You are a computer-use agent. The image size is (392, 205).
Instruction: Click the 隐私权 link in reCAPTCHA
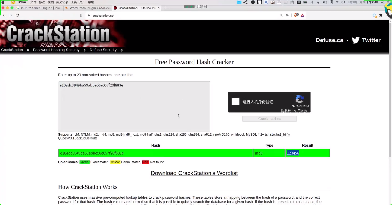point(286,111)
